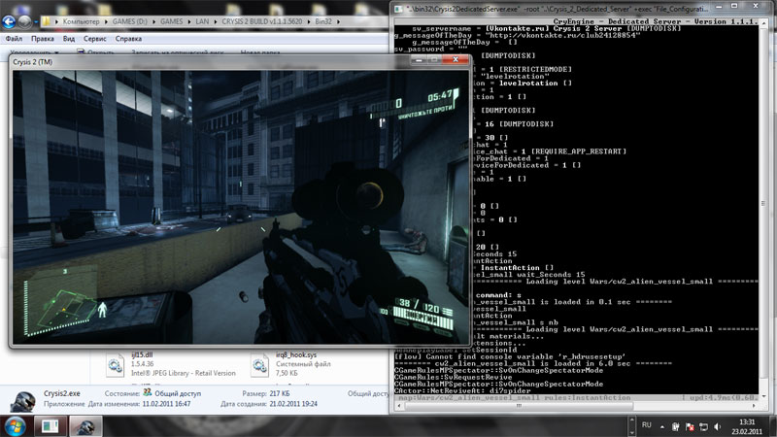Screen dimensions: 777x437
Task: Click the taskbar clock showing 13:31
Action: pyautogui.click(x=745, y=423)
